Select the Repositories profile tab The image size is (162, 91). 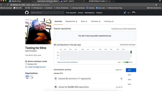click(71, 21)
